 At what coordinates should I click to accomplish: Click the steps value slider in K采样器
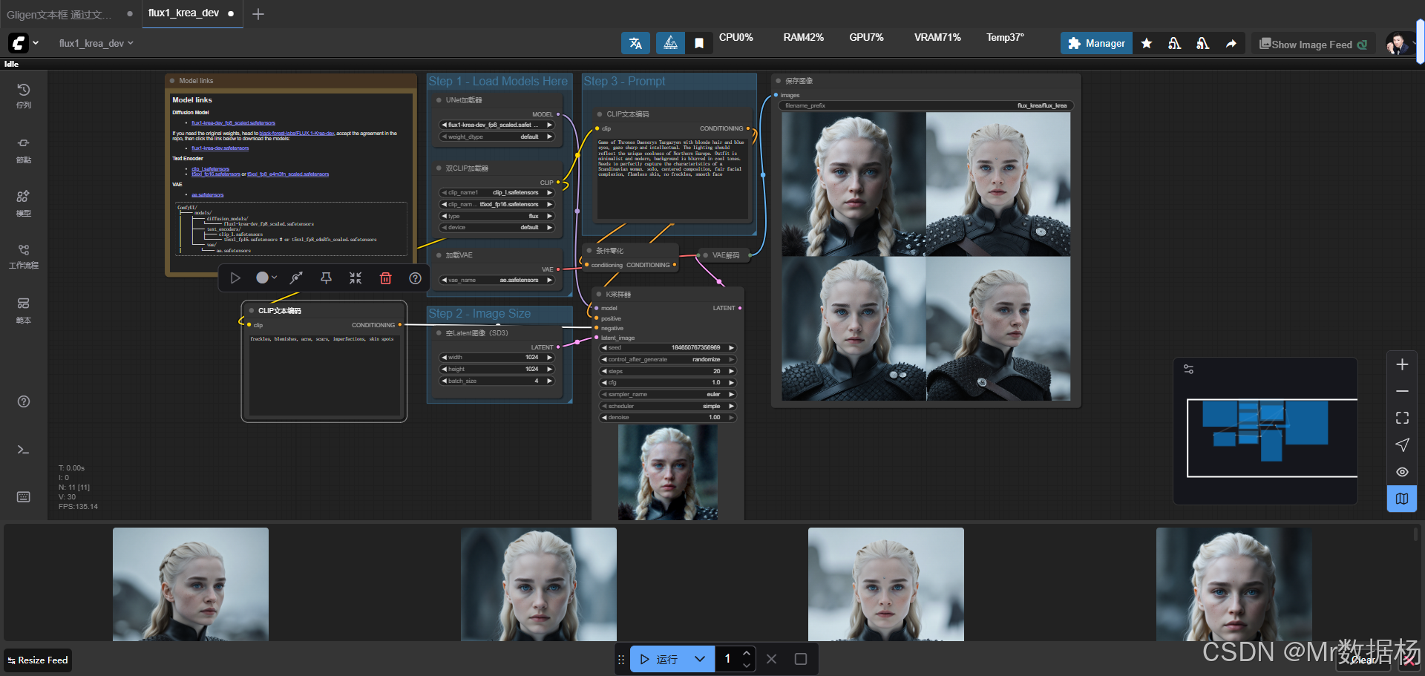pos(668,371)
